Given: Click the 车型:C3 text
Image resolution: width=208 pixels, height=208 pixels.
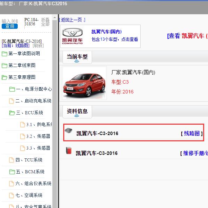Looking at the screenshot, I should pos(120,82).
